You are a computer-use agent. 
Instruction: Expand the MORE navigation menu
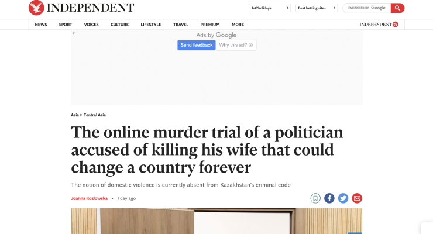pyautogui.click(x=238, y=25)
